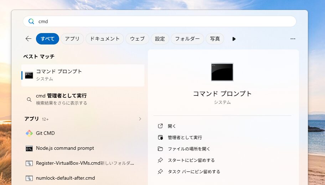
Task: Switch to the フォルダー filter tab
Action: 187,39
